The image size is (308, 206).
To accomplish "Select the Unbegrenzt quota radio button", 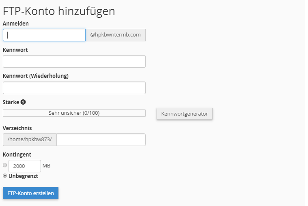I will [x=5, y=176].
